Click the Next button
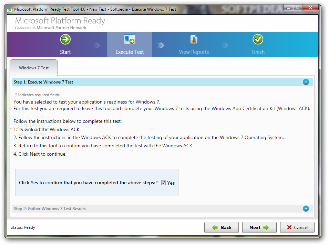 coord(259,227)
